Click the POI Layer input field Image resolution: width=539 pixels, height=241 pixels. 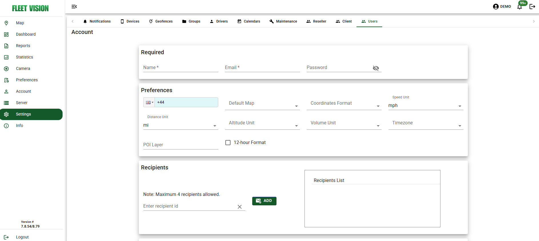point(181,145)
